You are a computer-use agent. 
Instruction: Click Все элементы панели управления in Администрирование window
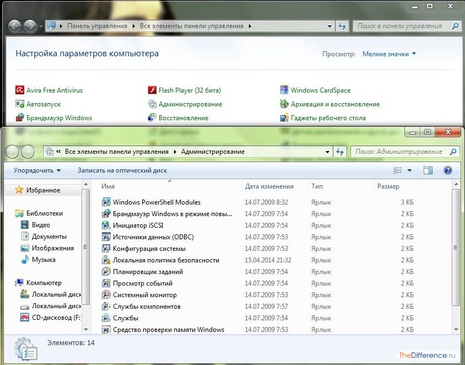coord(117,152)
